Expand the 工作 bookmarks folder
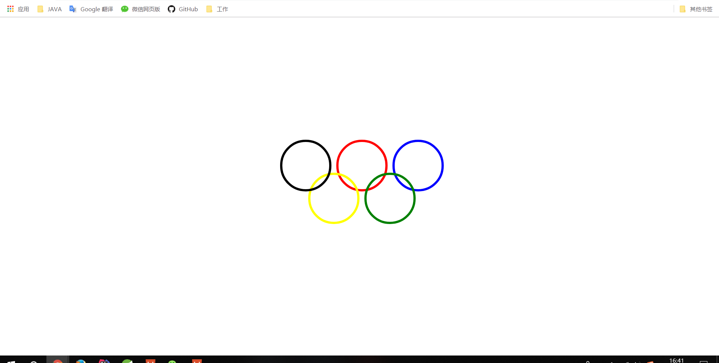 (217, 9)
